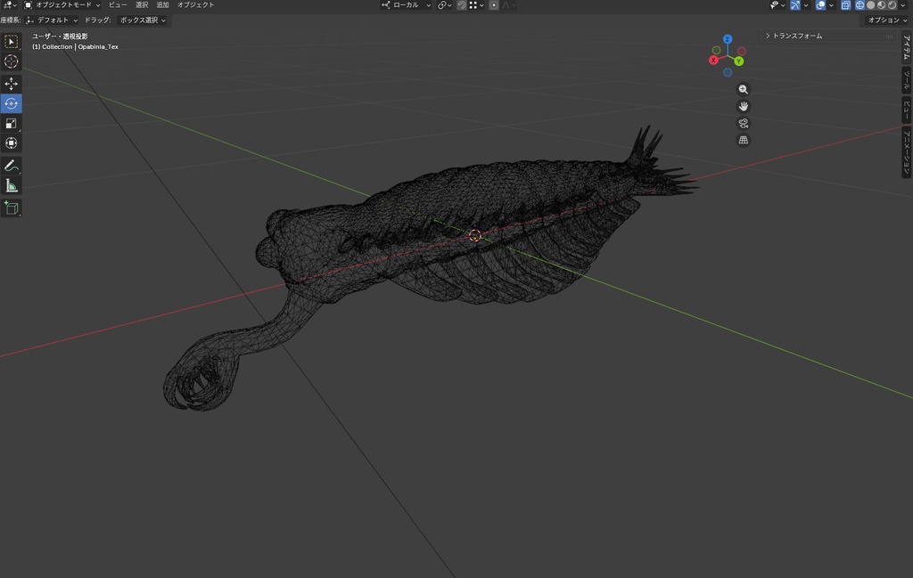Expand the トランスフォーム panel
The image size is (913, 578).
[x=794, y=36]
